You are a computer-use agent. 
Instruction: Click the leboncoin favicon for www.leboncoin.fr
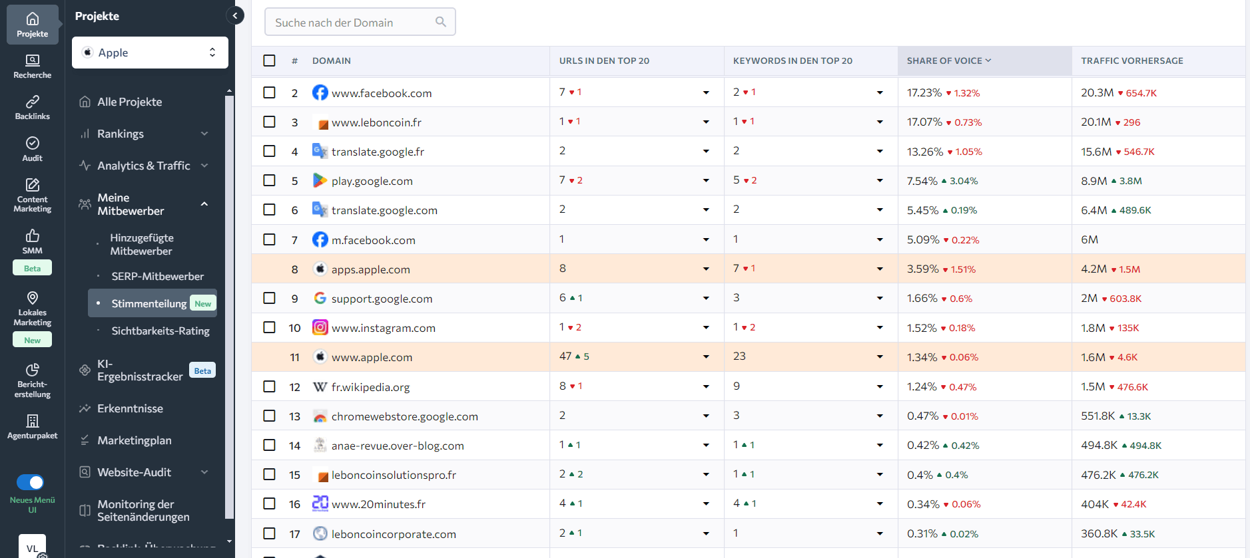pos(323,124)
